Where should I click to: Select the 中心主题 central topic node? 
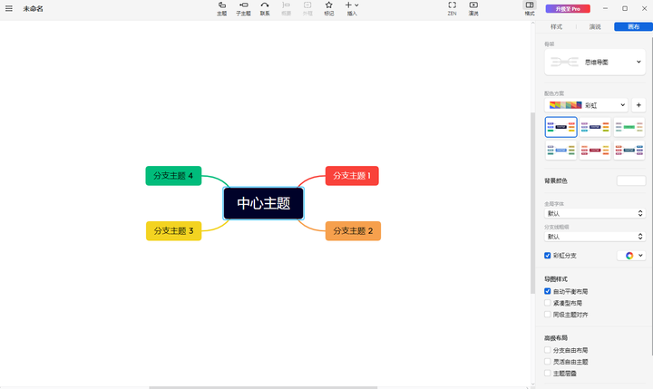click(x=264, y=203)
